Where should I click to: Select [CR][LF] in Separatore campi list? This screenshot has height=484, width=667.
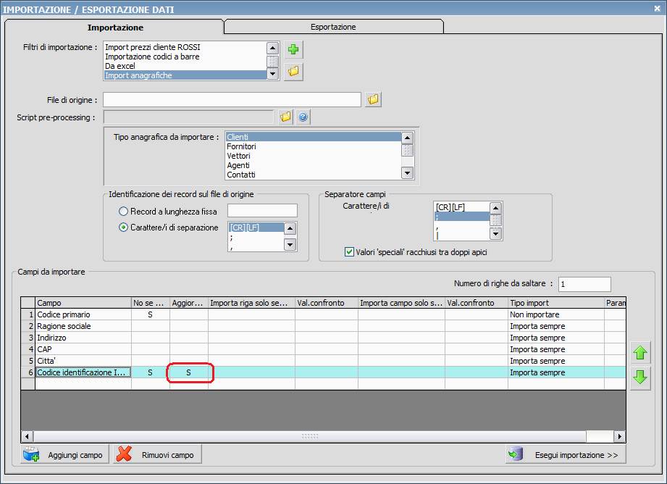(x=462, y=207)
